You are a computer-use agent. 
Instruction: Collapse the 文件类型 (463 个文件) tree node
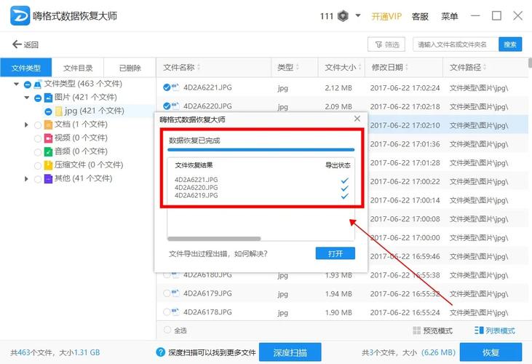tap(16, 84)
